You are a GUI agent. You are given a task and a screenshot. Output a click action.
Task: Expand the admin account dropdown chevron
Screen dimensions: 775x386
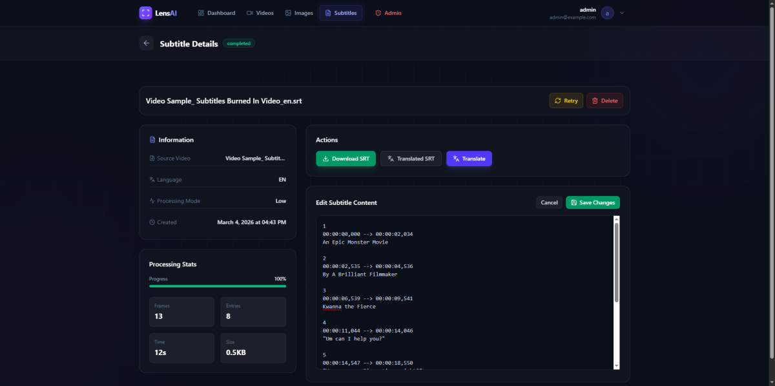(x=622, y=13)
